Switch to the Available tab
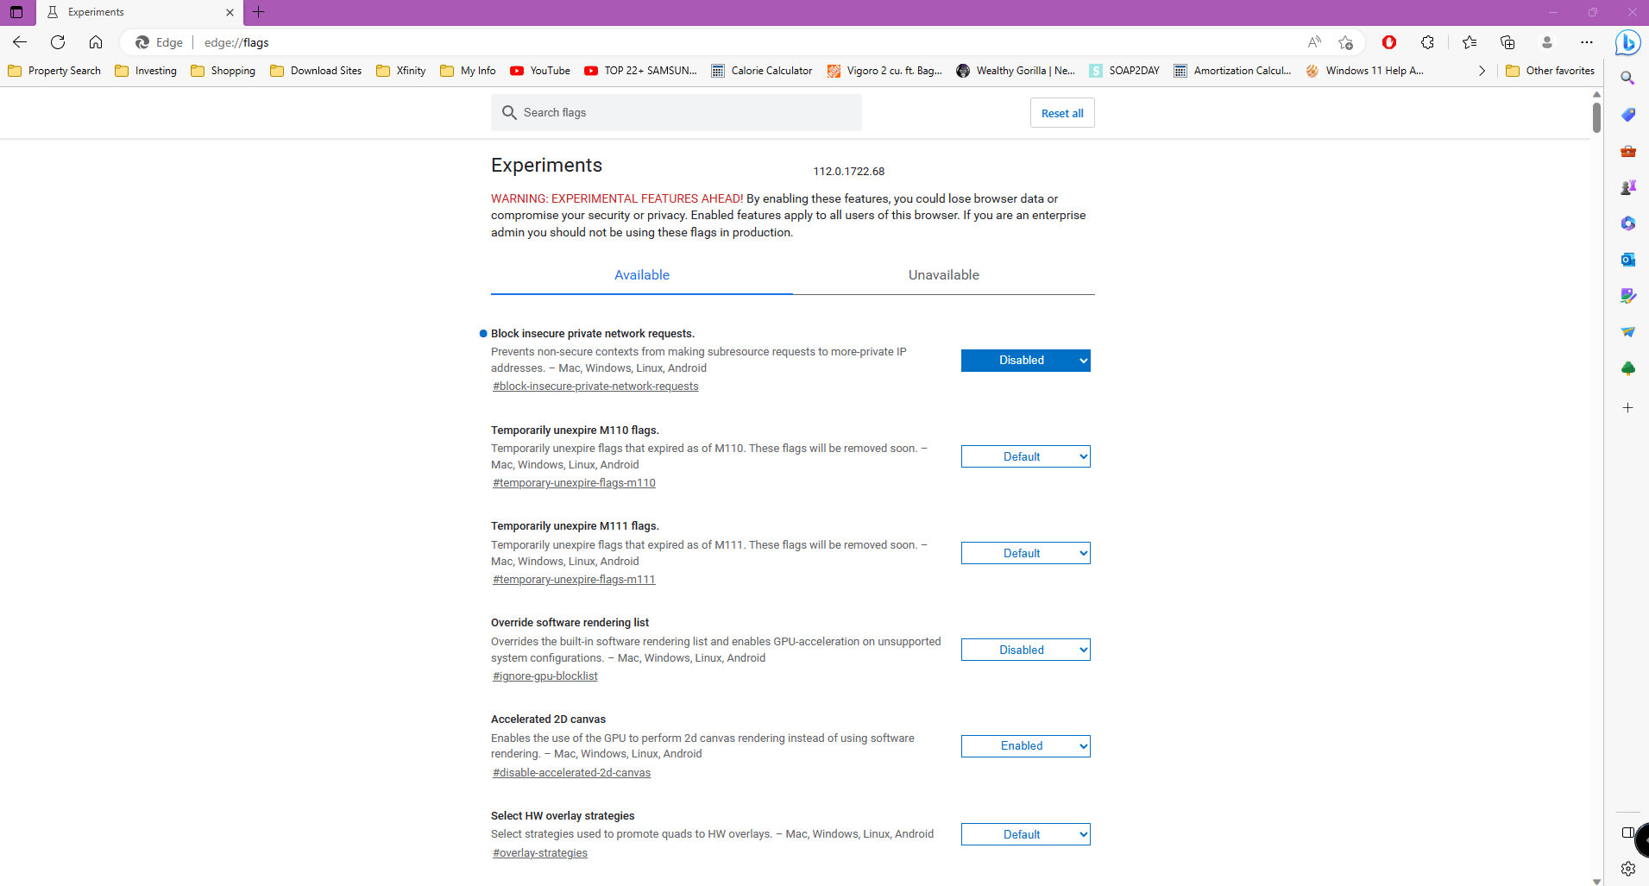1649x886 pixels. 642,275
